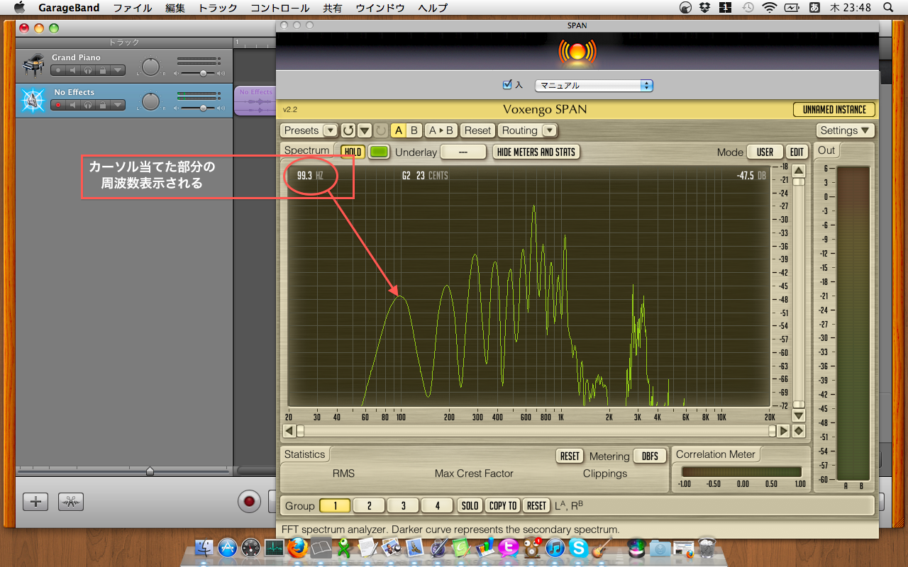Click the spectrum range down arrow
Screen dimensions: 908x567
pos(799,416)
